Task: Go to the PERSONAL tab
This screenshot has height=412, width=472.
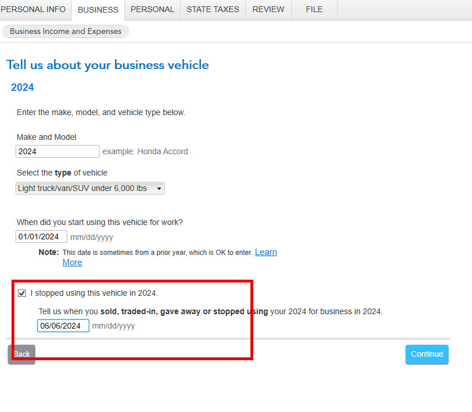Action: point(152,9)
